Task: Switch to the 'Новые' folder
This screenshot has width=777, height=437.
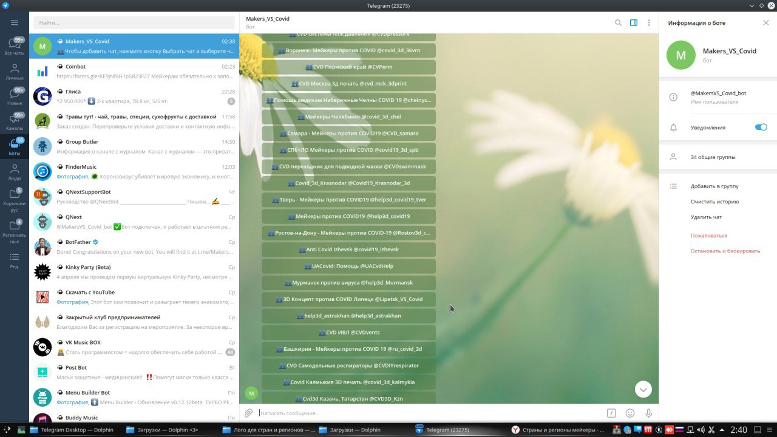Action: pos(15,96)
